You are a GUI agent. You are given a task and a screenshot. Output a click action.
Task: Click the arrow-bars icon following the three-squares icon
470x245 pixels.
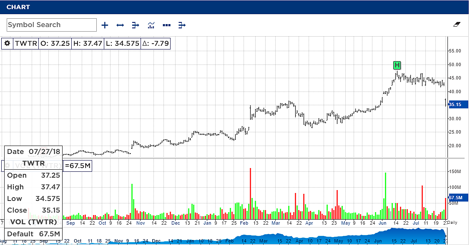[x=182, y=25]
